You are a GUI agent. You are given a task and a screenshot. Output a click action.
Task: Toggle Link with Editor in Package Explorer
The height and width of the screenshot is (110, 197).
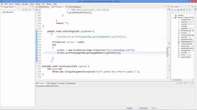[x=26, y=10]
